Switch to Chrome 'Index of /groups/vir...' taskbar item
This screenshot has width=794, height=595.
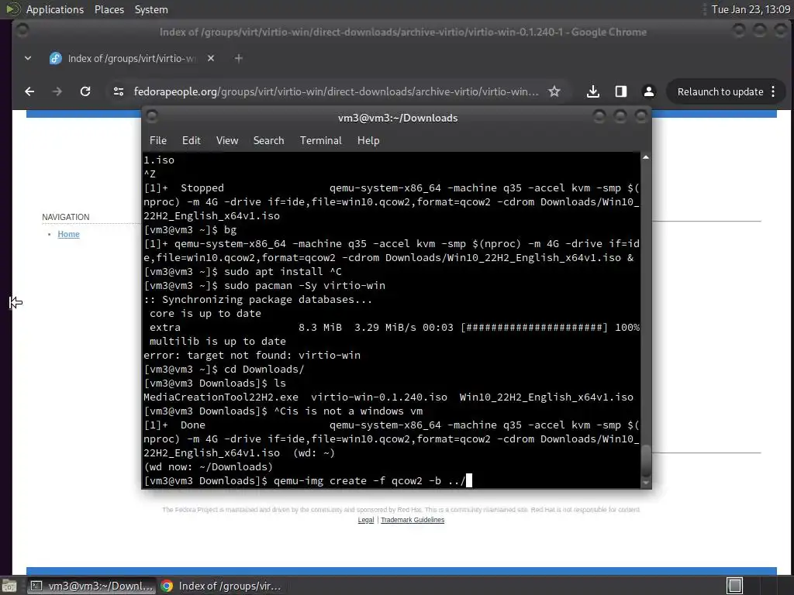tap(221, 586)
